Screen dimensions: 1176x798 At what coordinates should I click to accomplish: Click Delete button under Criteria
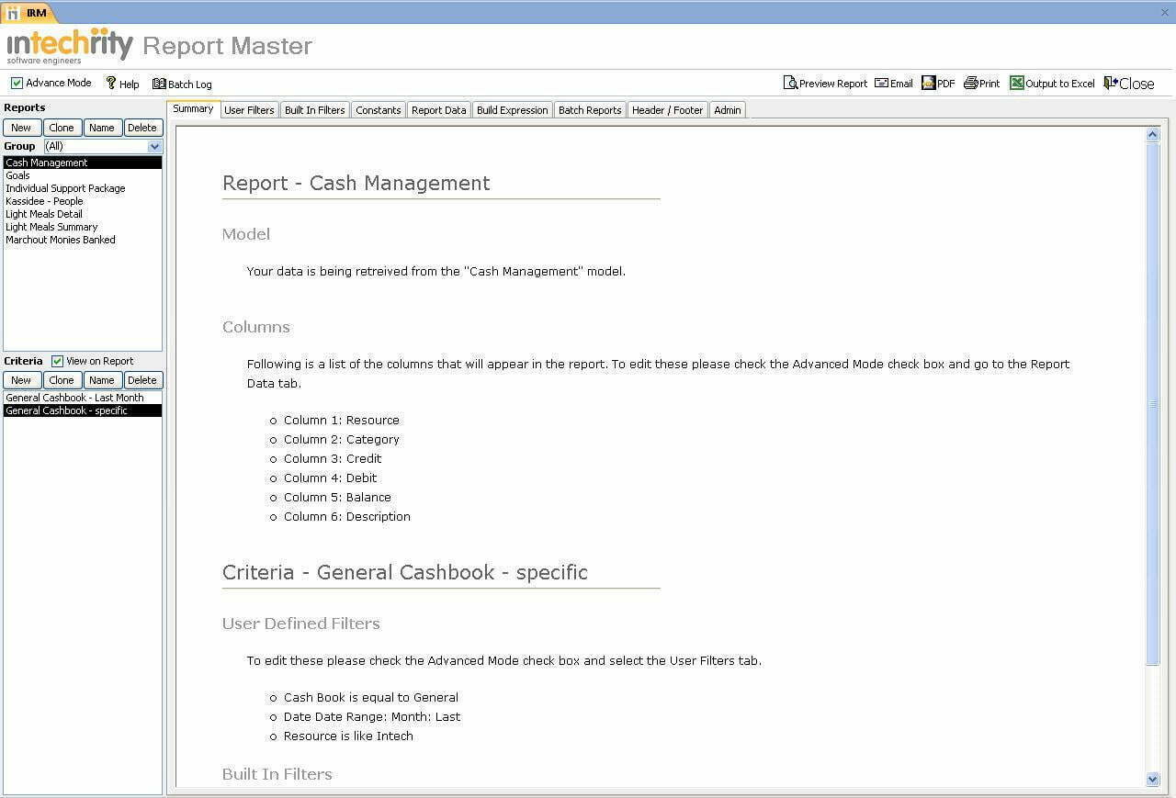click(142, 380)
